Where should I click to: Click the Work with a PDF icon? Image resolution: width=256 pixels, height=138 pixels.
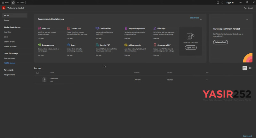[x=190, y=36]
